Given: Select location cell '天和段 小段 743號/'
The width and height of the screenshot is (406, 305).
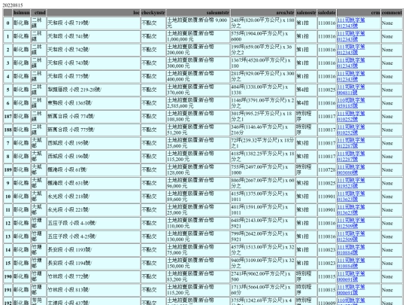Looking at the screenshot, I should tap(93, 63).
